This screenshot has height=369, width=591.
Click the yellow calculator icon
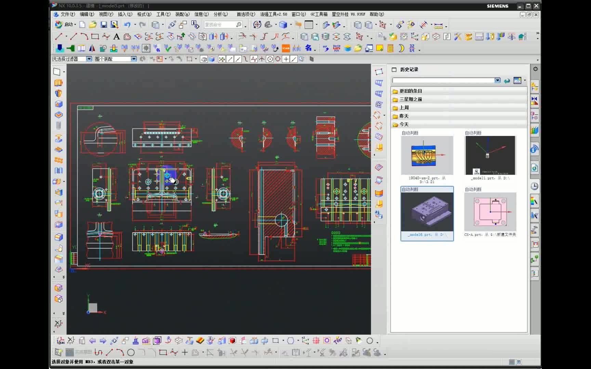click(x=390, y=49)
